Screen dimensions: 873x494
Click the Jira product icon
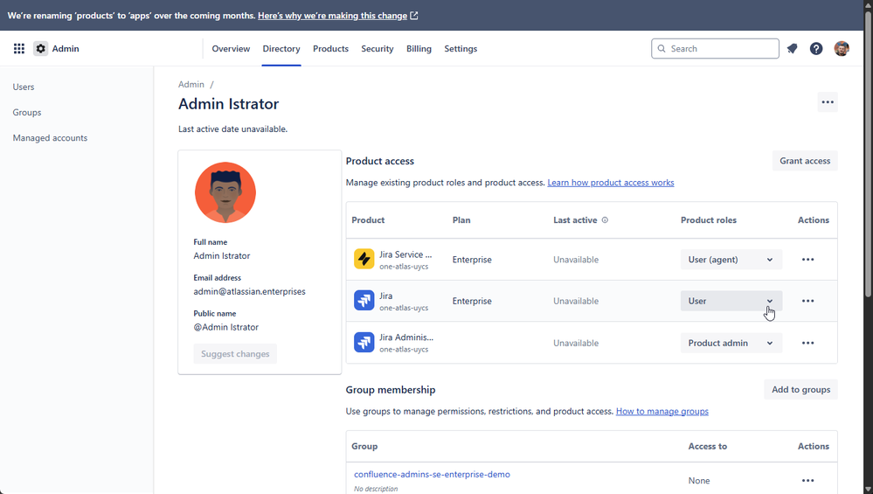point(364,301)
